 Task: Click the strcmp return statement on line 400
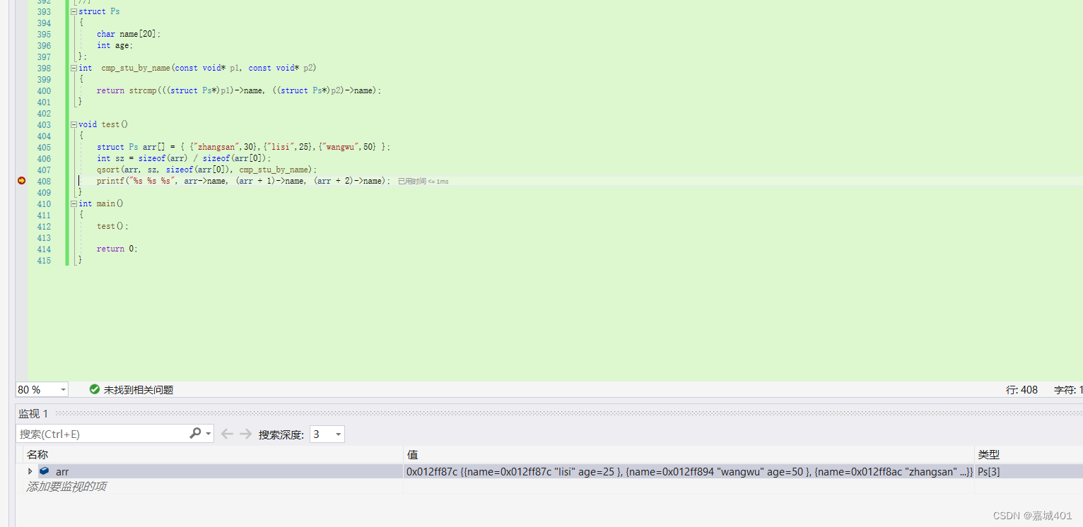(x=239, y=91)
